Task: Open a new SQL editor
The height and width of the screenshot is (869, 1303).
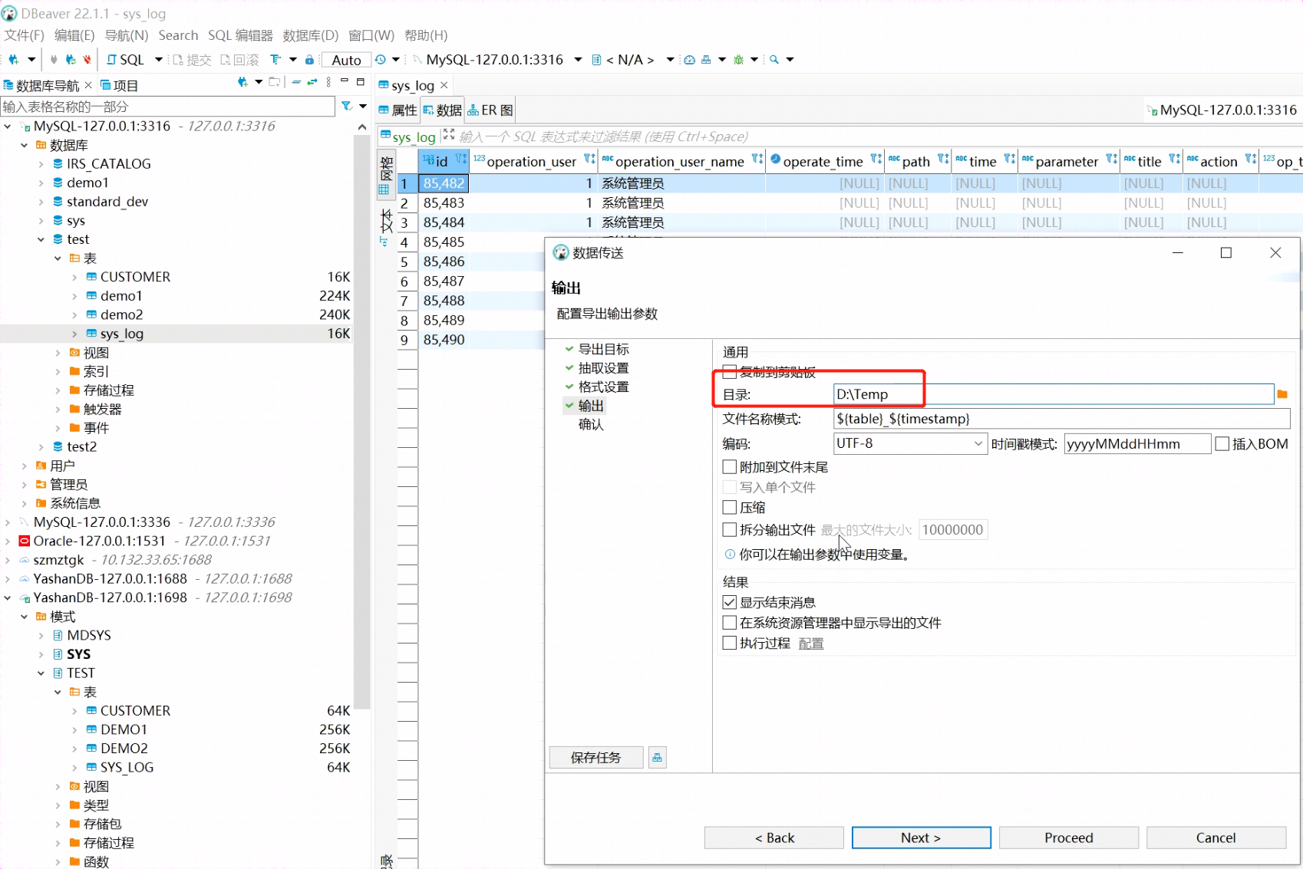Action: click(125, 59)
